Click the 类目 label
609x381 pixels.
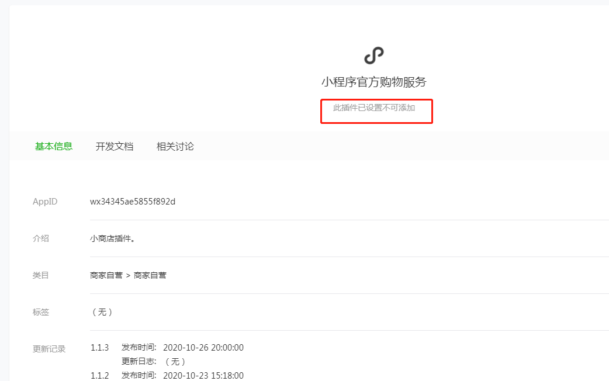tap(41, 275)
